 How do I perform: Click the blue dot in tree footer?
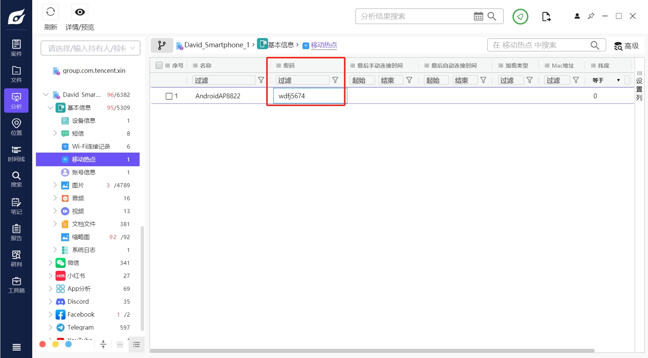(x=69, y=344)
